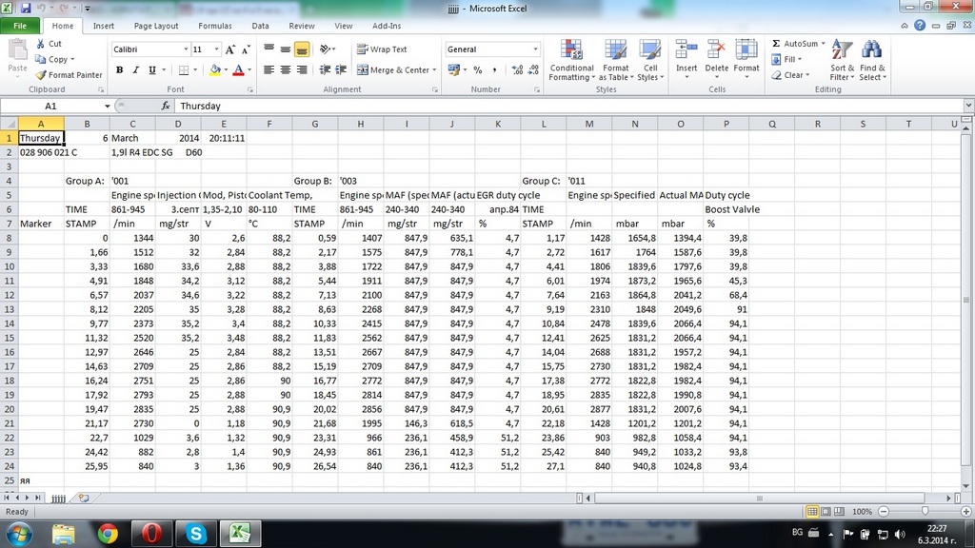Toggle Italic formatting
Viewport: 975px width, 548px height.
(136, 69)
